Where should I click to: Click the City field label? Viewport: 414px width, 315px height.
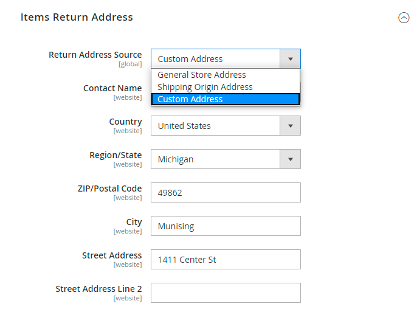point(134,222)
